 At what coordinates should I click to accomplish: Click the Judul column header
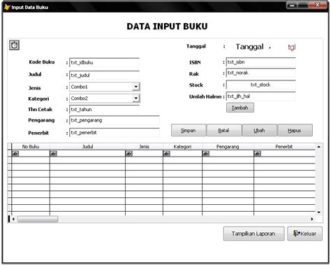click(87, 147)
